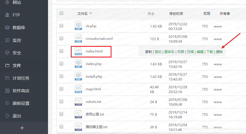
Task: Check the box for robots.txt
Action: 61,101
